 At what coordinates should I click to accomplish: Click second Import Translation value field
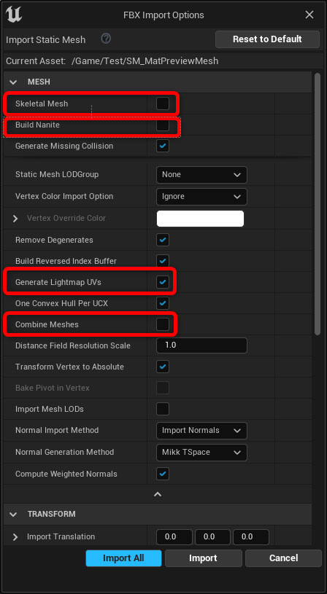click(x=212, y=537)
